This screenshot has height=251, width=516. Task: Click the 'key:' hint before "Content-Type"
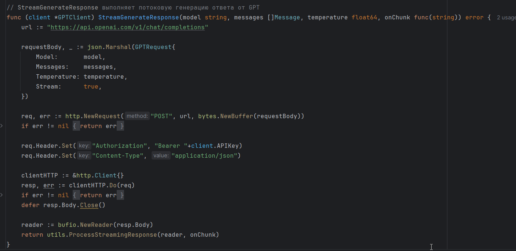coord(84,156)
